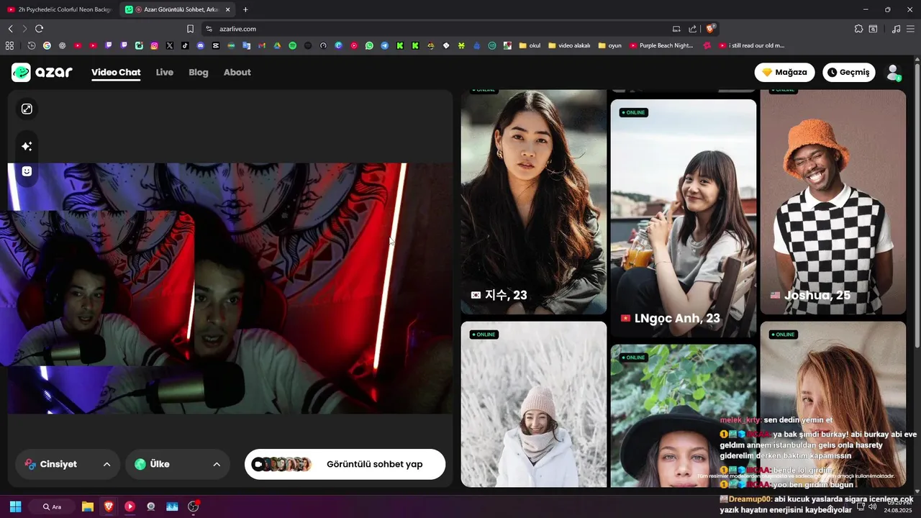Open the About nav item
The width and height of the screenshot is (921, 518).
pyautogui.click(x=237, y=72)
